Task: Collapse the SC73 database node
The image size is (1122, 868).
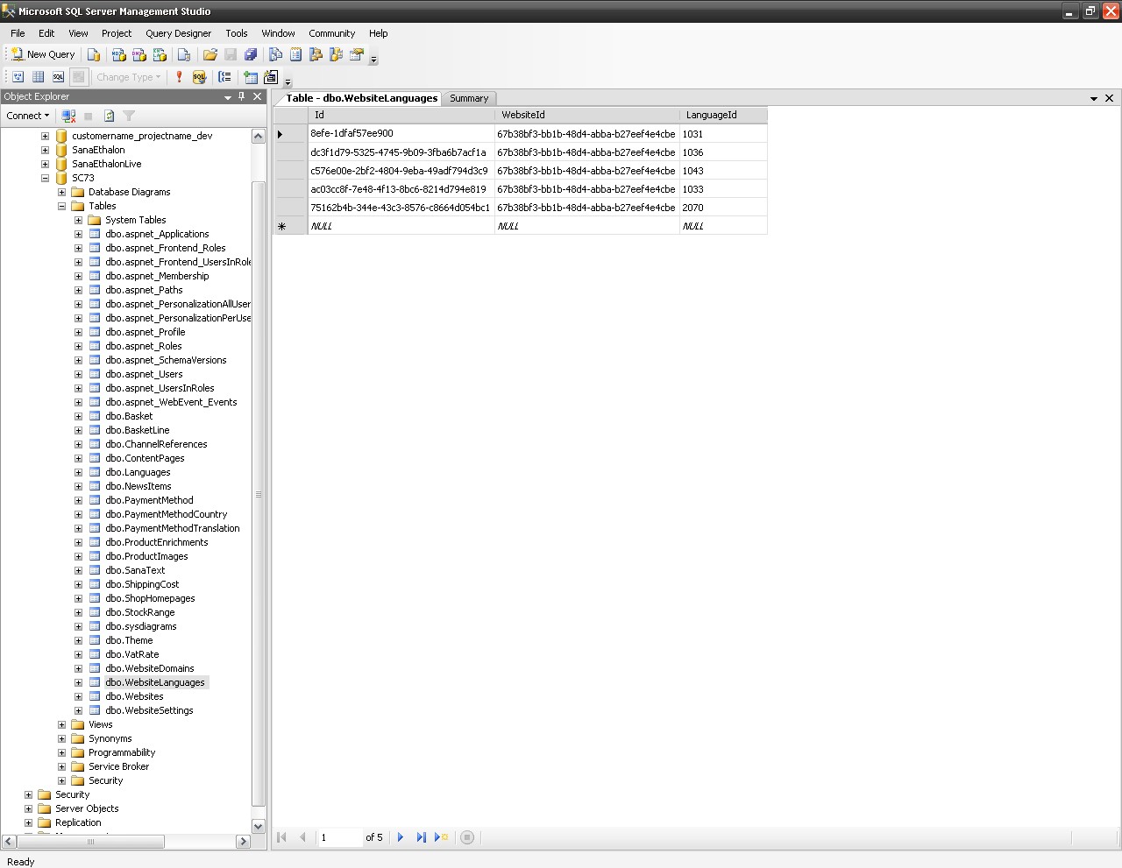Action: pos(45,178)
